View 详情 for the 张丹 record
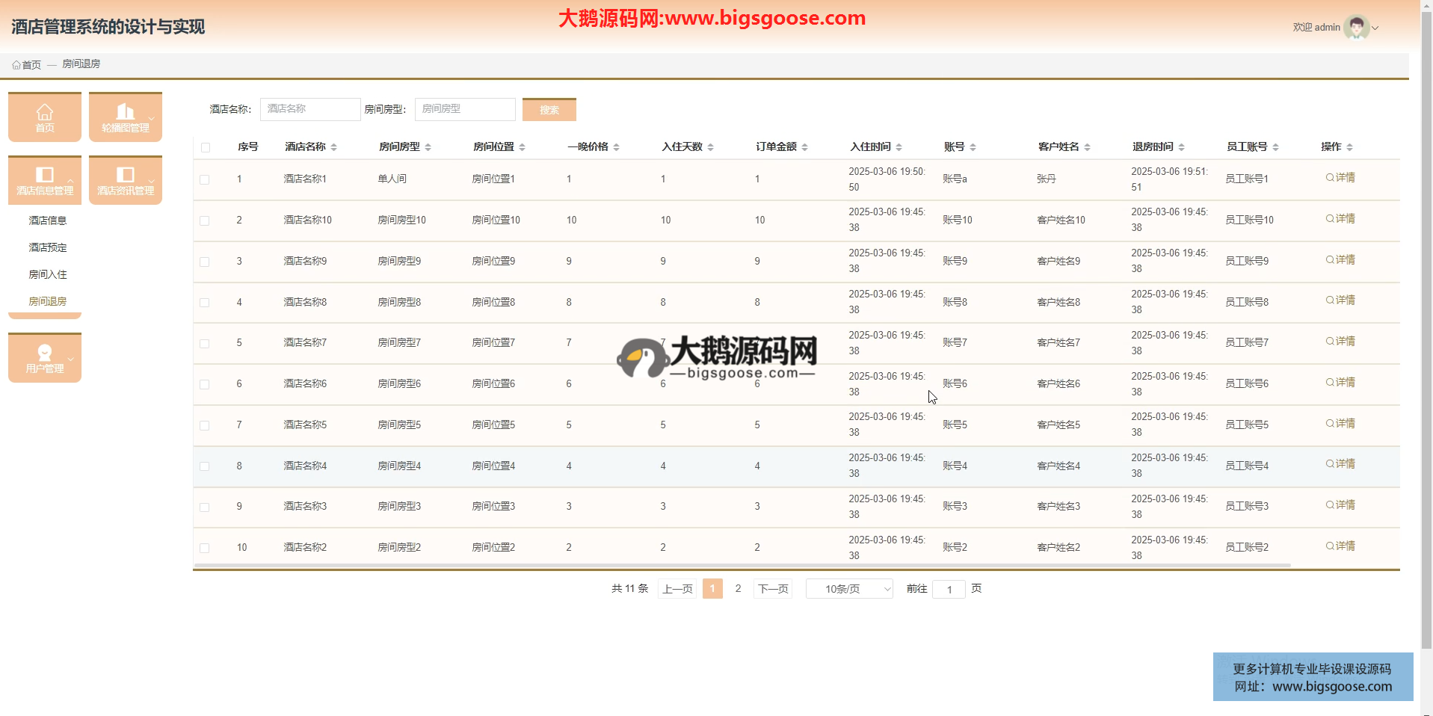This screenshot has height=716, width=1433. (x=1340, y=178)
